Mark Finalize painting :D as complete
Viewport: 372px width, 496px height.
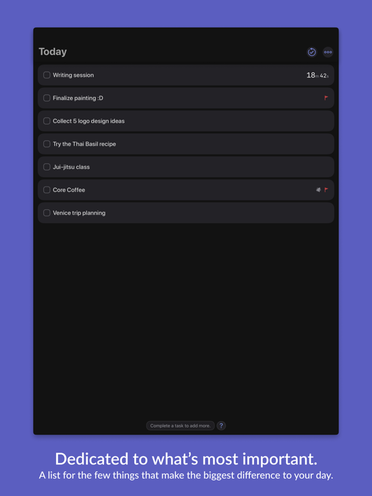pos(46,98)
